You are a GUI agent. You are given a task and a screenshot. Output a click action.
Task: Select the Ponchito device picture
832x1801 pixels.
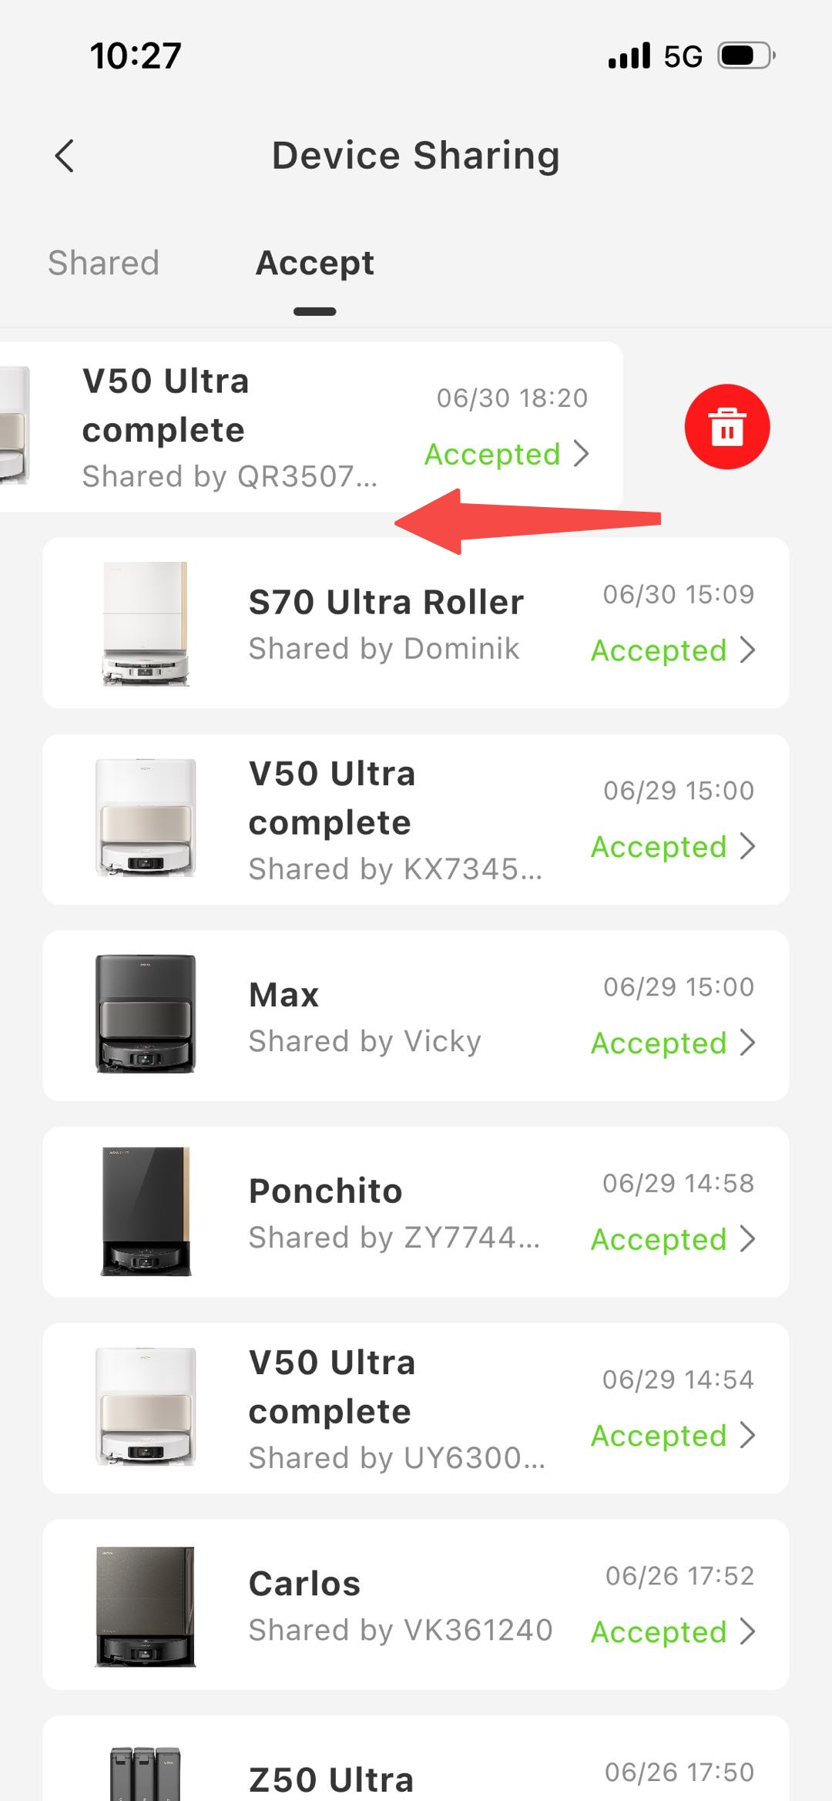[146, 1211]
